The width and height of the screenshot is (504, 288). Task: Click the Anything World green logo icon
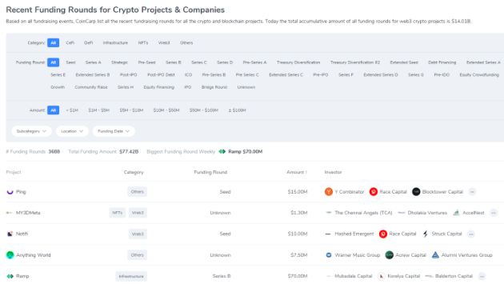(x=10, y=255)
